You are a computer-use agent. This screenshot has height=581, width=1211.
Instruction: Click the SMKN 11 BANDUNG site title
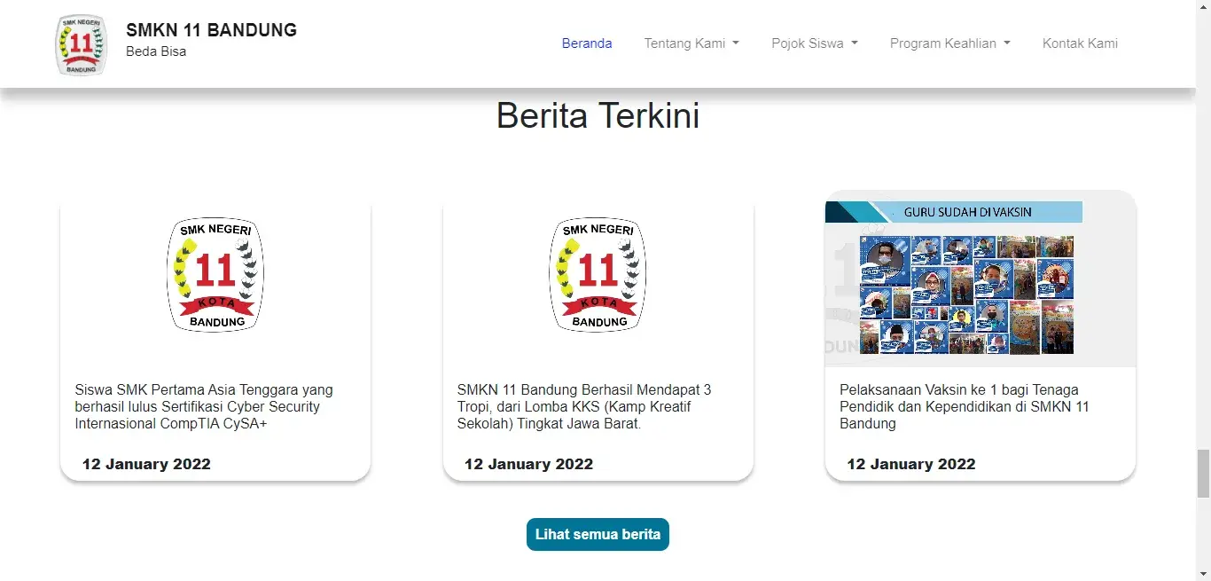pyautogui.click(x=211, y=30)
